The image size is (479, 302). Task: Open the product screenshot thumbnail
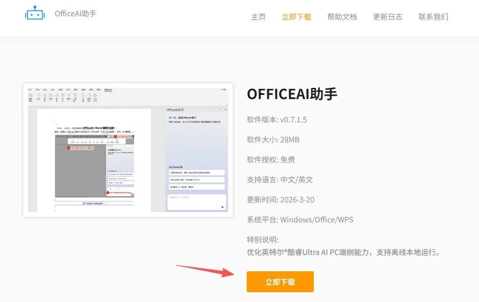[128, 150]
